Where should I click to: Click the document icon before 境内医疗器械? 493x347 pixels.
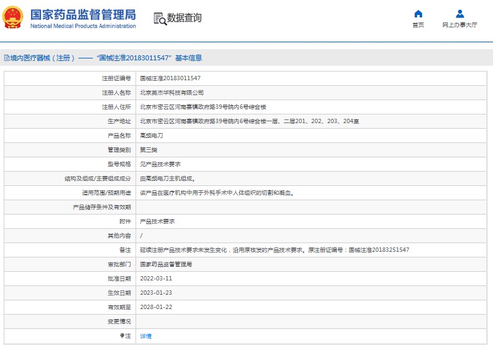6,58
